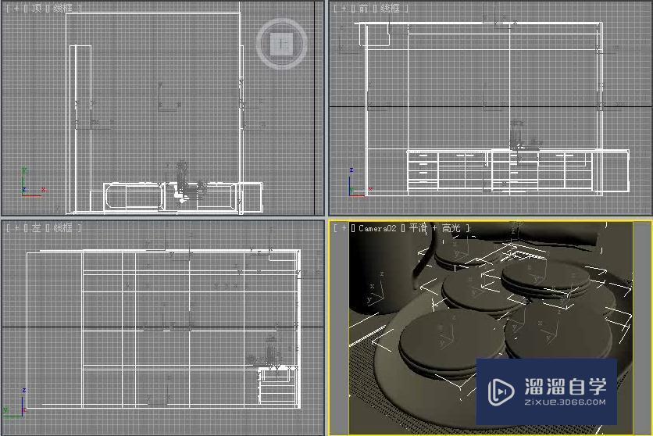Open the 左 view label menu

point(37,228)
